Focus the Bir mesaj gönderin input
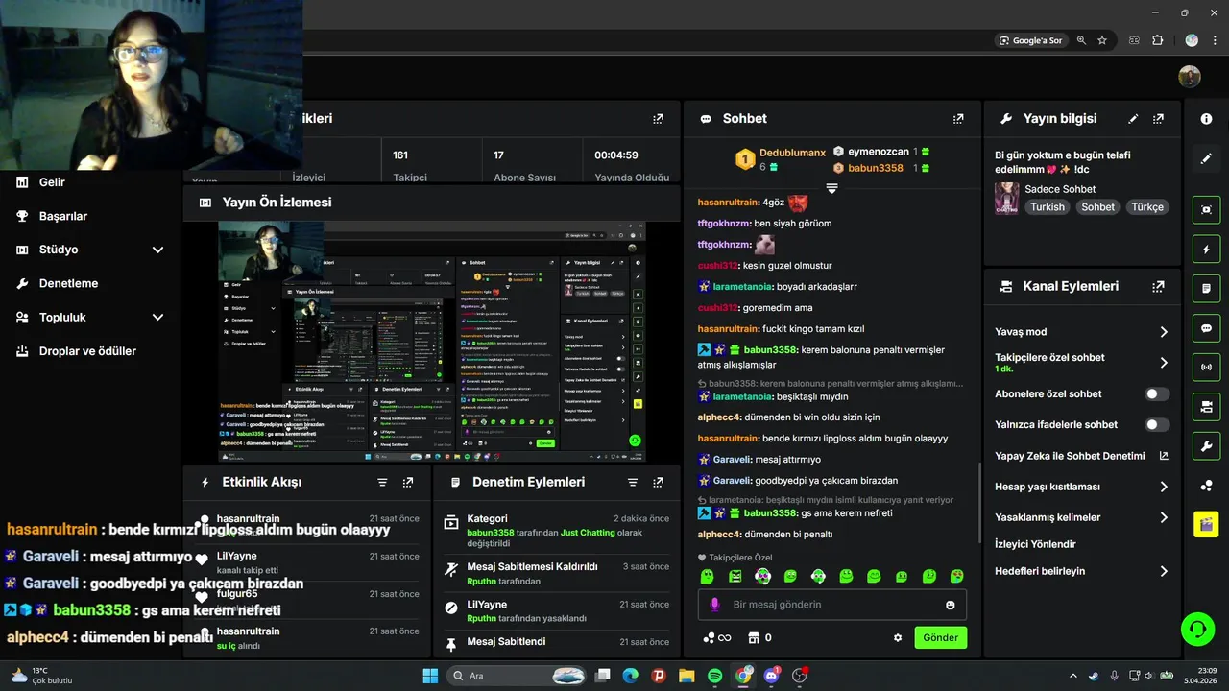The height and width of the screenshot is (691, 1229). (x=831, y=605)
